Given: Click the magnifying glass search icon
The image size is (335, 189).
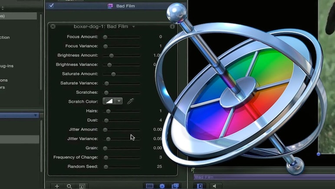Looking at the screenshot, I should coord(69,186).
